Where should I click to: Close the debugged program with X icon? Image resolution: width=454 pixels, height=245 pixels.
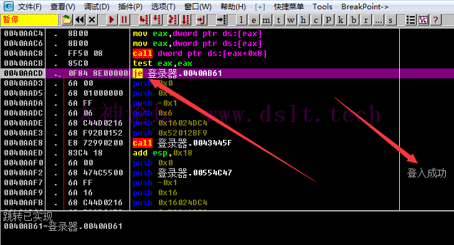pyautogui.click(x=92, y=20)
